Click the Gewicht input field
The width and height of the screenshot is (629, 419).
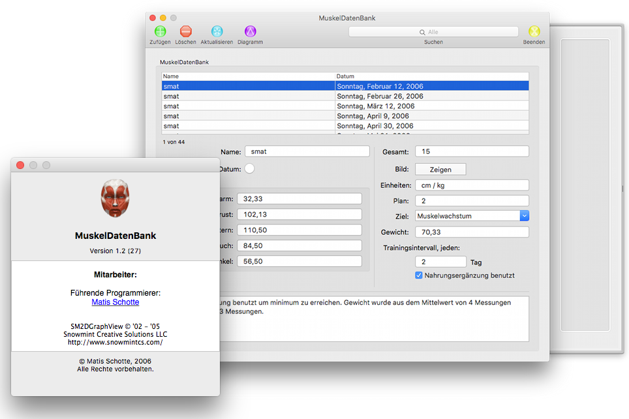[x=472, y=232]
